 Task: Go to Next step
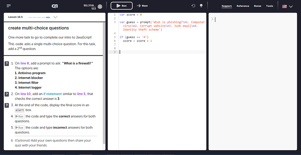point(142,6)
